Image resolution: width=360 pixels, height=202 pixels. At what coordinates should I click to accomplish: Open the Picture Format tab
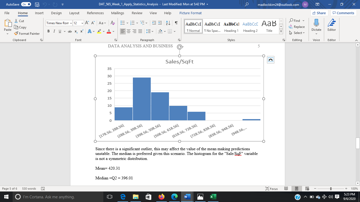point(190,13)
